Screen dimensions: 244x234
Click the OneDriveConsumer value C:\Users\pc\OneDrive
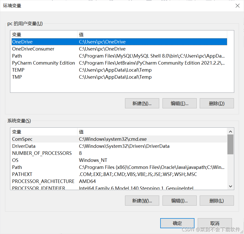[x=102, y=49]
